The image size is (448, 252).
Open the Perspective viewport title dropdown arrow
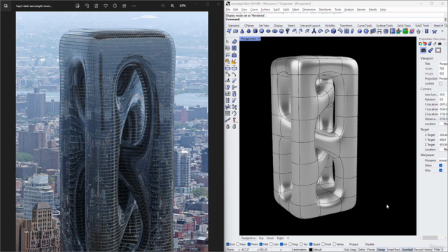click(x=259, y=38)
